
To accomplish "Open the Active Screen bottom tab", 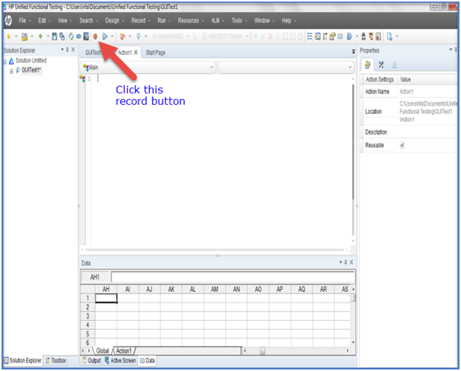I will pos(120,360).
